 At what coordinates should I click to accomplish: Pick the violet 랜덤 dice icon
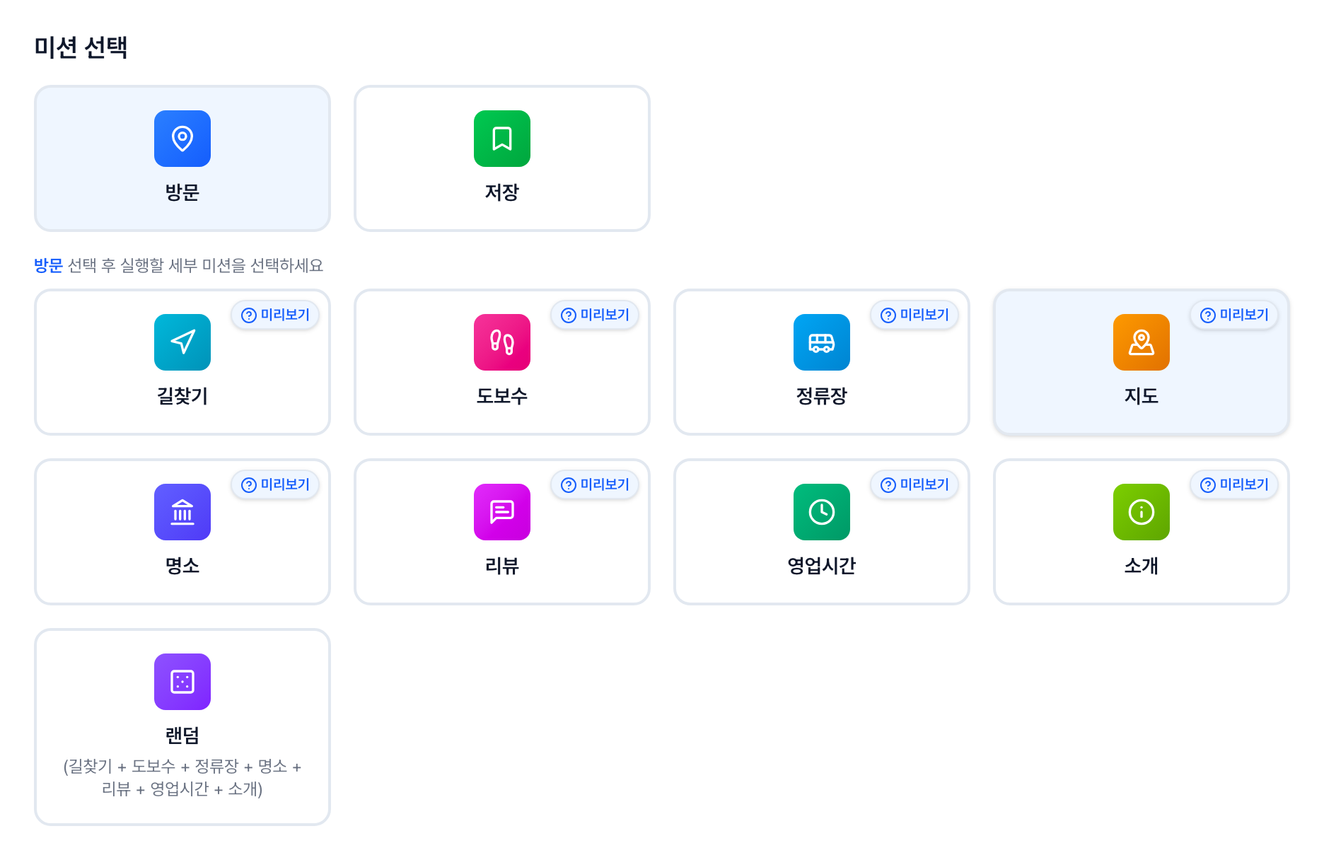[182, 682]
